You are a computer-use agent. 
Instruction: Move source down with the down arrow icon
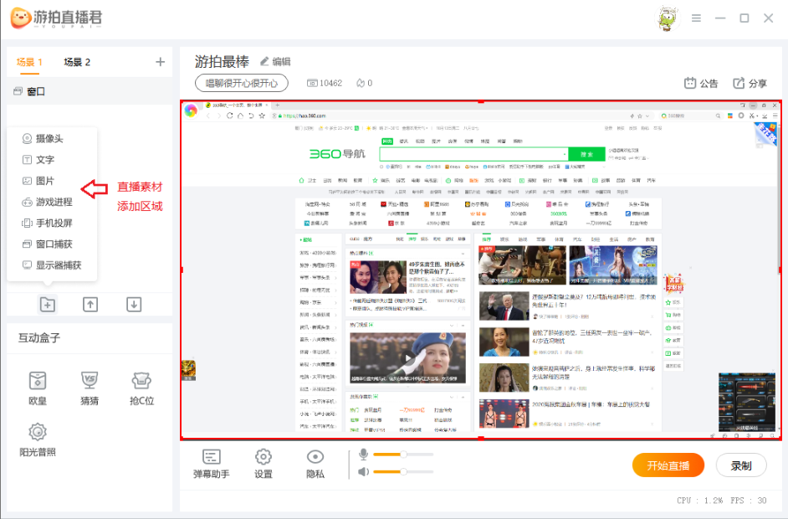[x=134, y=305]
